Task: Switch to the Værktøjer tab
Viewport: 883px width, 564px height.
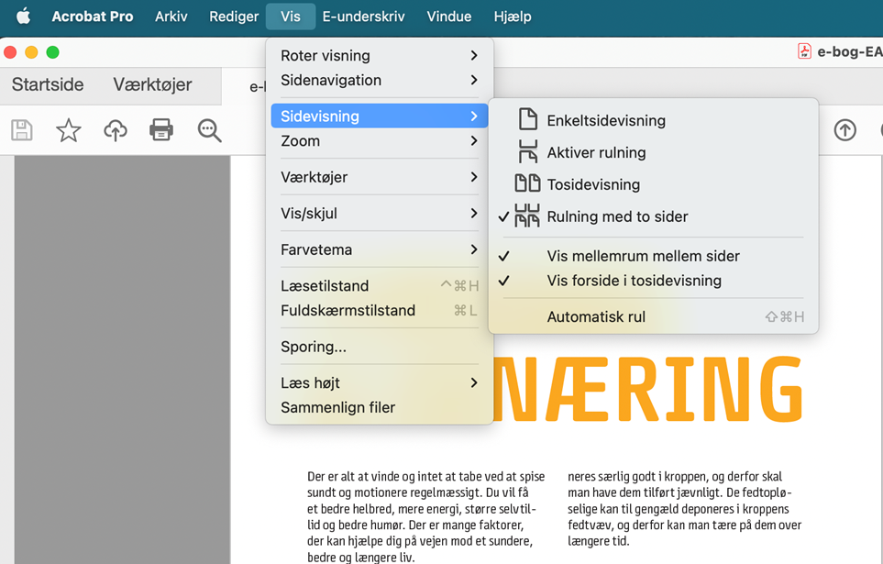Action: tap(152, 84)
